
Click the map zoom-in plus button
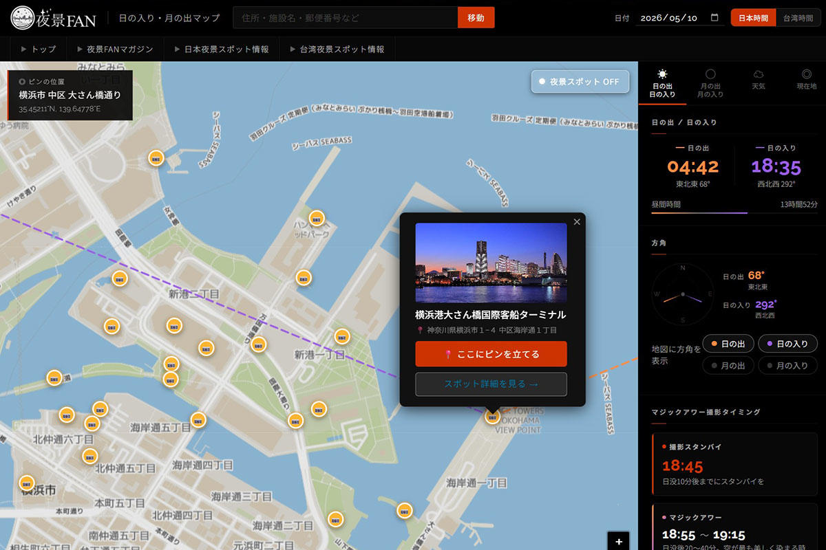(619, 541)
